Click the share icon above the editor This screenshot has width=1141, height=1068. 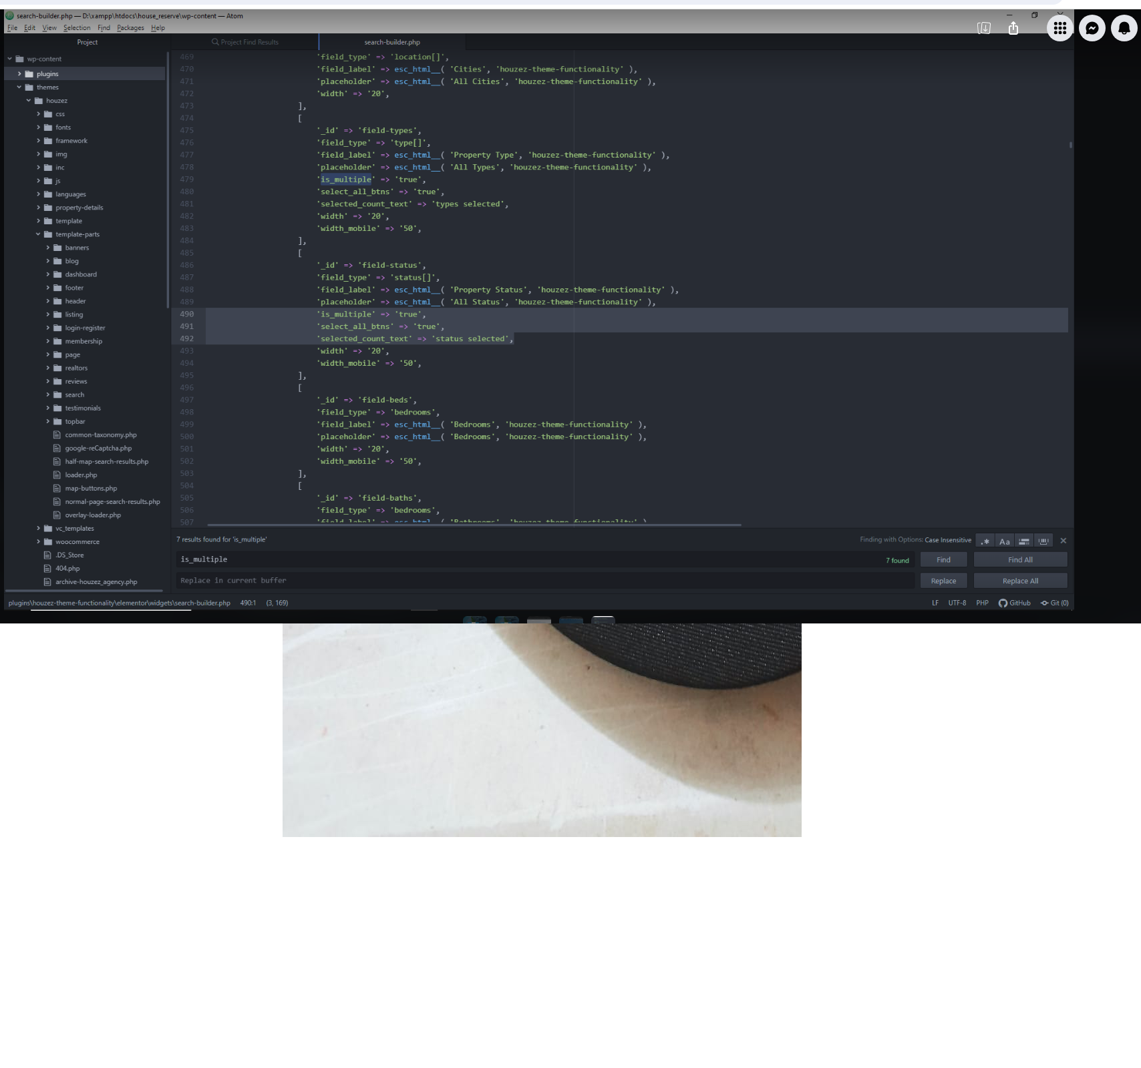1013,28
